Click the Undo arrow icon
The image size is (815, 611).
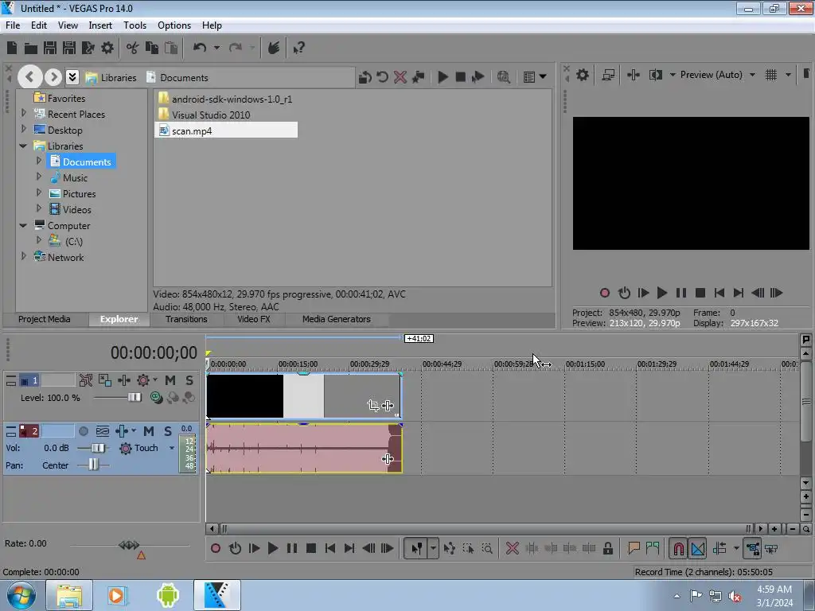click(x=200, y=48)
